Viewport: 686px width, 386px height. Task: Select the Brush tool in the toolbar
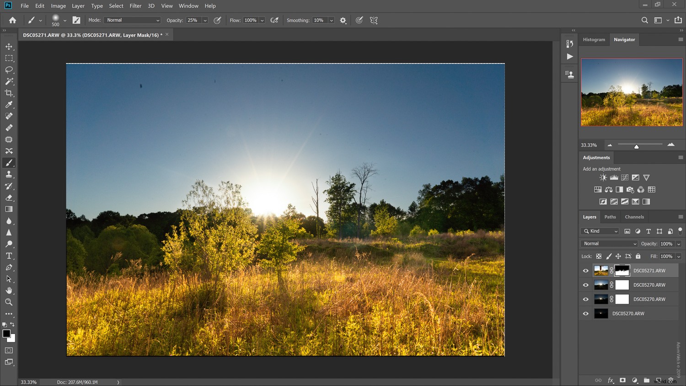coord(9,162)
